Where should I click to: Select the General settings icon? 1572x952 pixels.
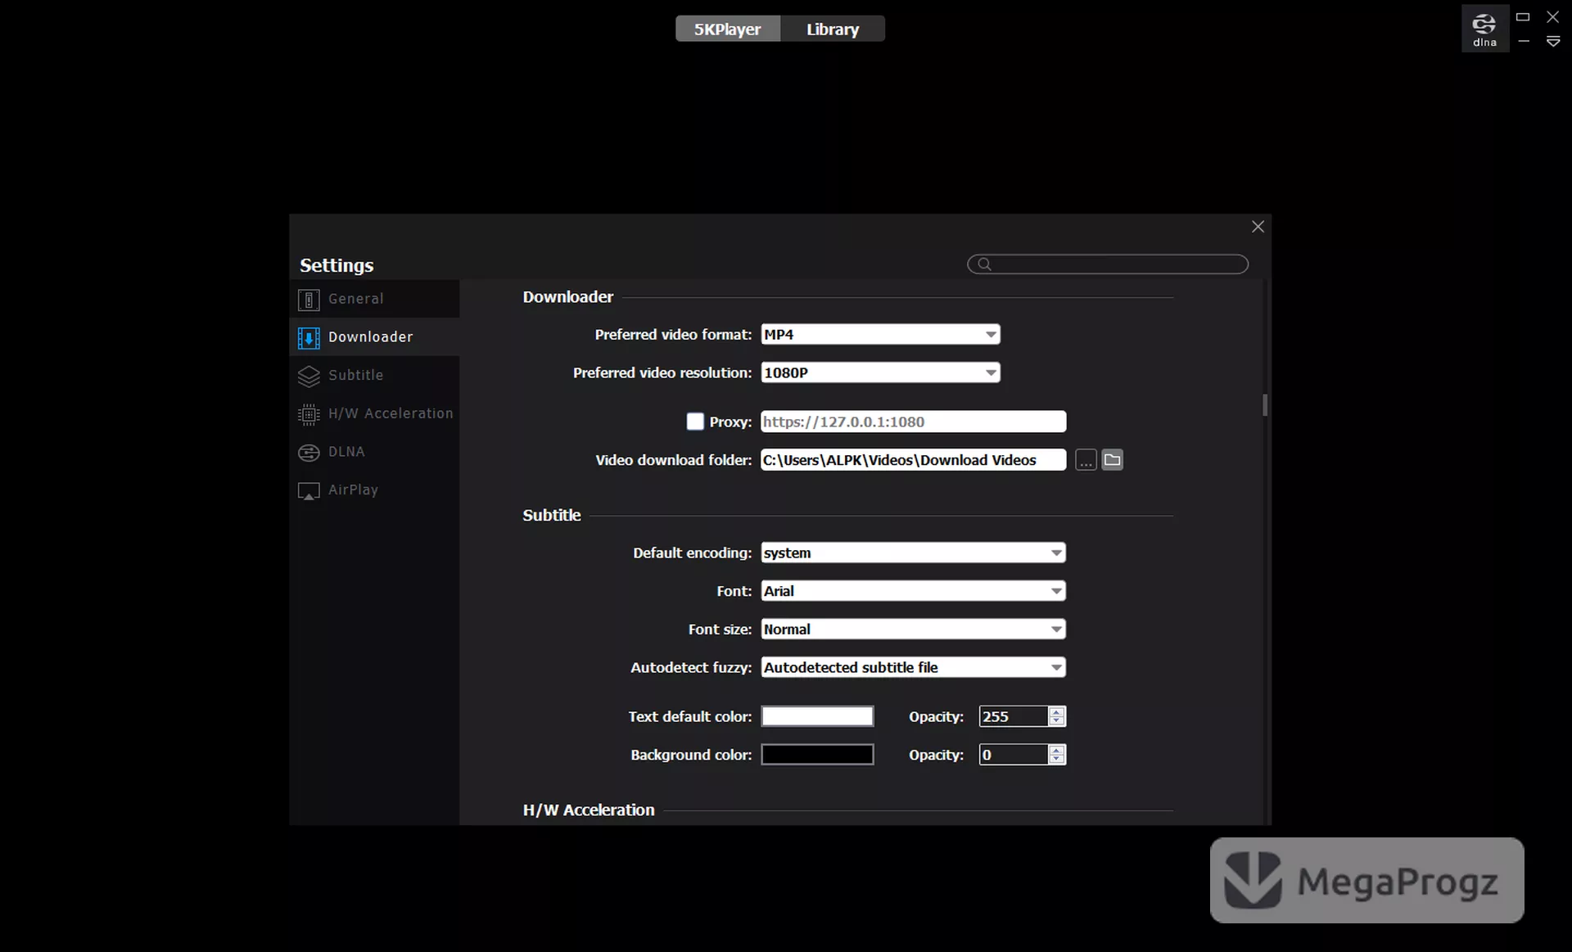[x=309, y=300]
